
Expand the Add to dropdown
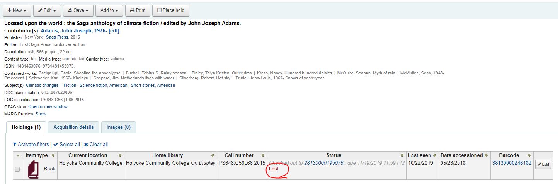click(x=109, y=10)
